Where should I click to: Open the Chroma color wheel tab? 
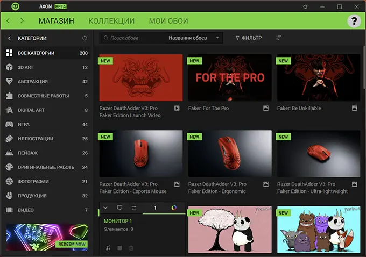coord(174,208)
